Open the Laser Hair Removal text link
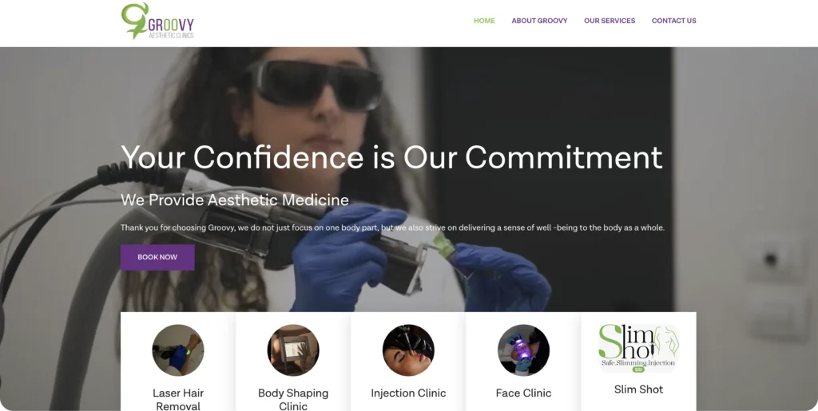818x411 pixels. tap(178, 400)
